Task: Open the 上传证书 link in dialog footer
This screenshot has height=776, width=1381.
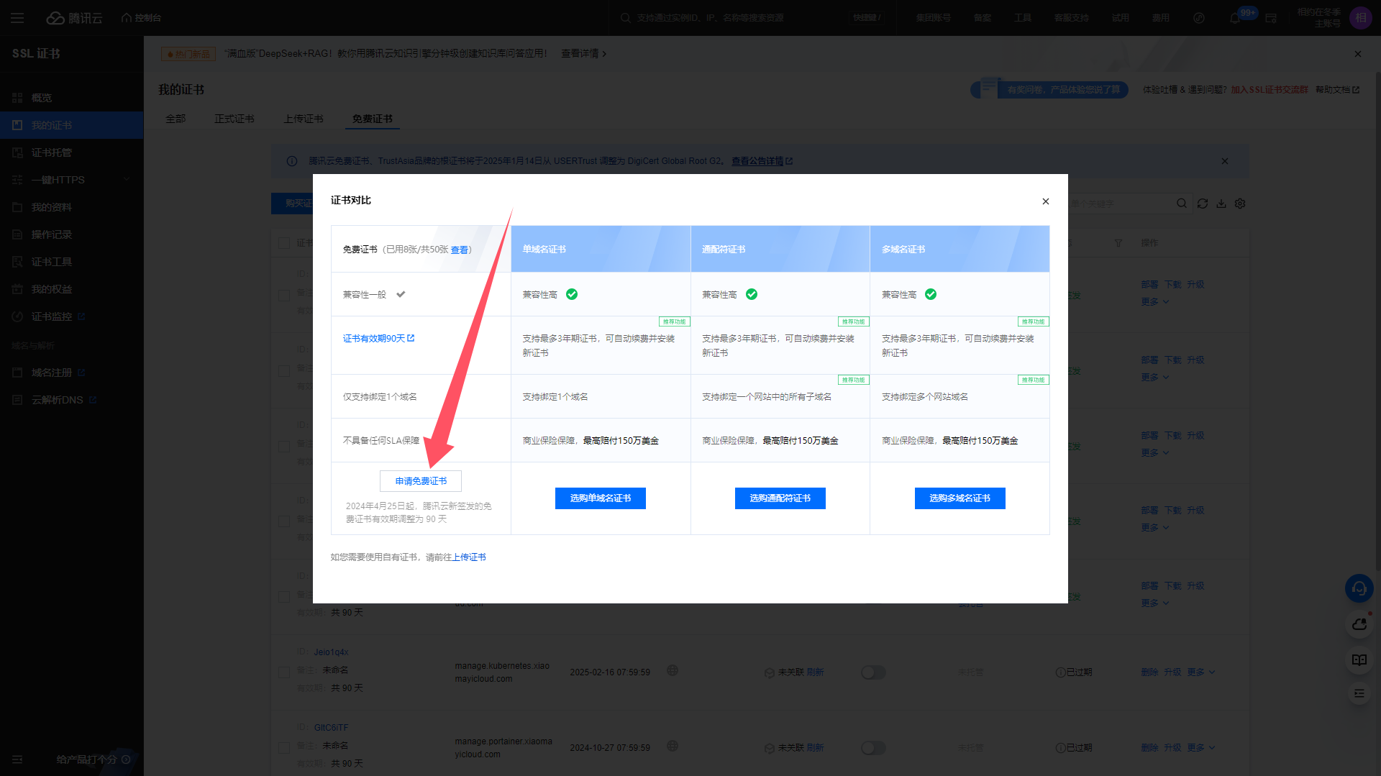Action: pos(469,557)
